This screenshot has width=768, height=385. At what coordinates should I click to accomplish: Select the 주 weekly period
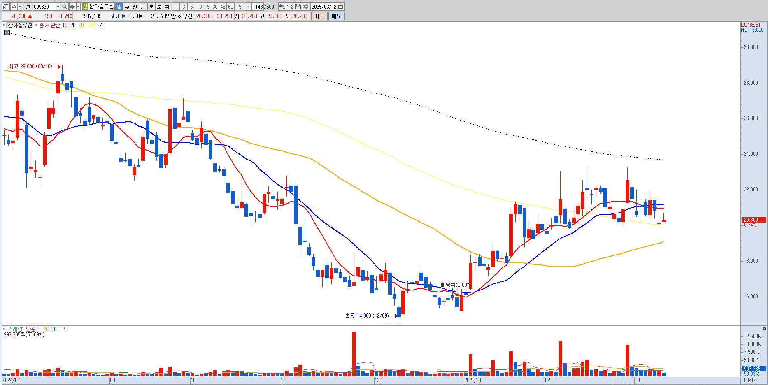(x=127, y=7)
